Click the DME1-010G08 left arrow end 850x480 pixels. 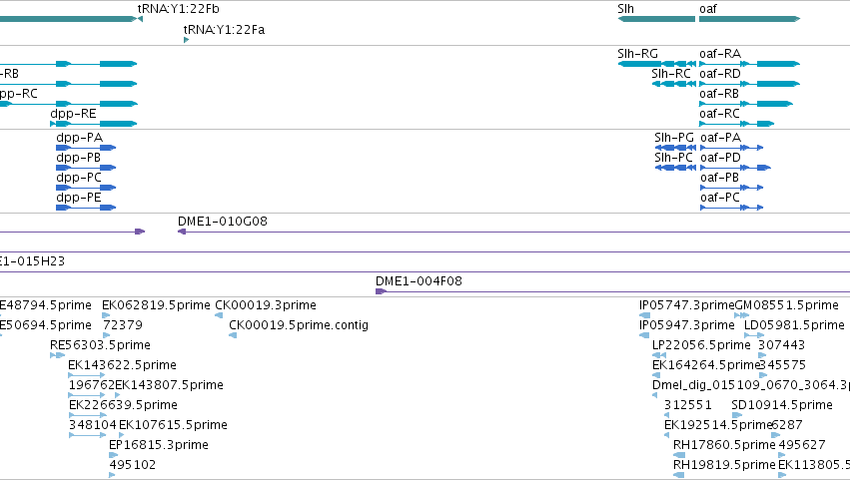pos(182,232)
